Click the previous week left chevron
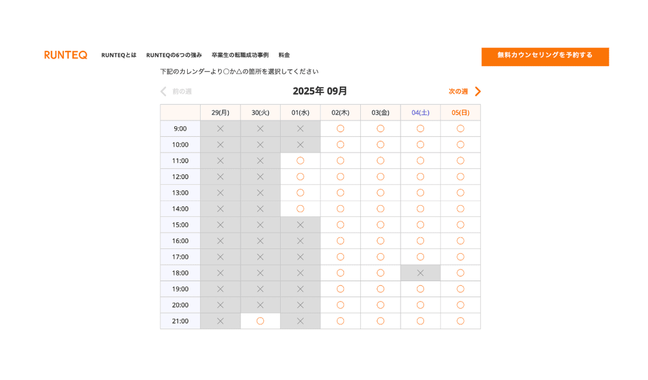 [164, 91]
